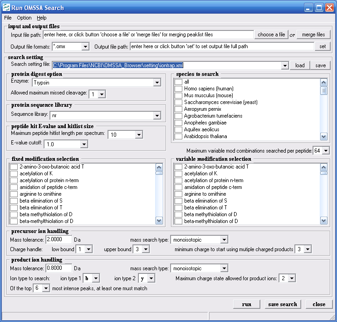Open charge handle low bound dropdown

(x=88, y=249)
